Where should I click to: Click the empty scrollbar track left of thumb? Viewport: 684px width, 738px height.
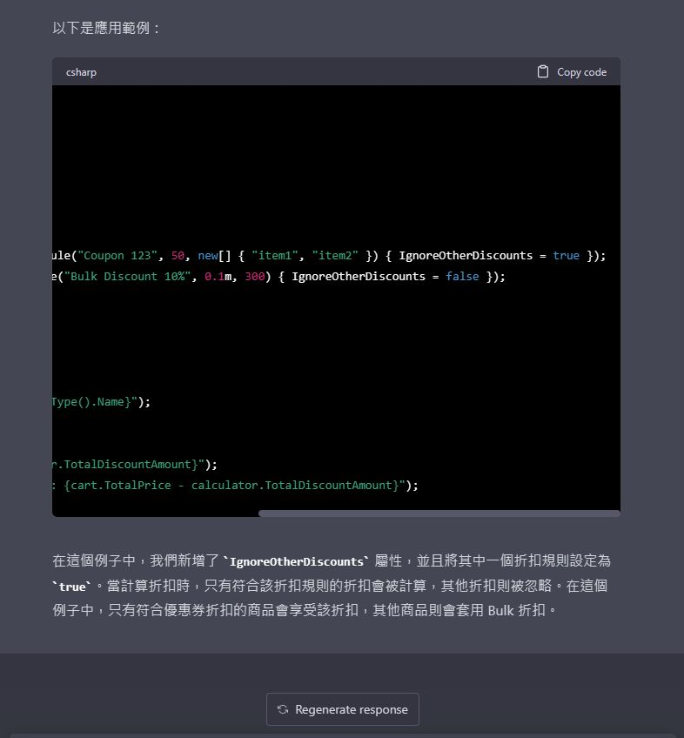coord(155,513)
